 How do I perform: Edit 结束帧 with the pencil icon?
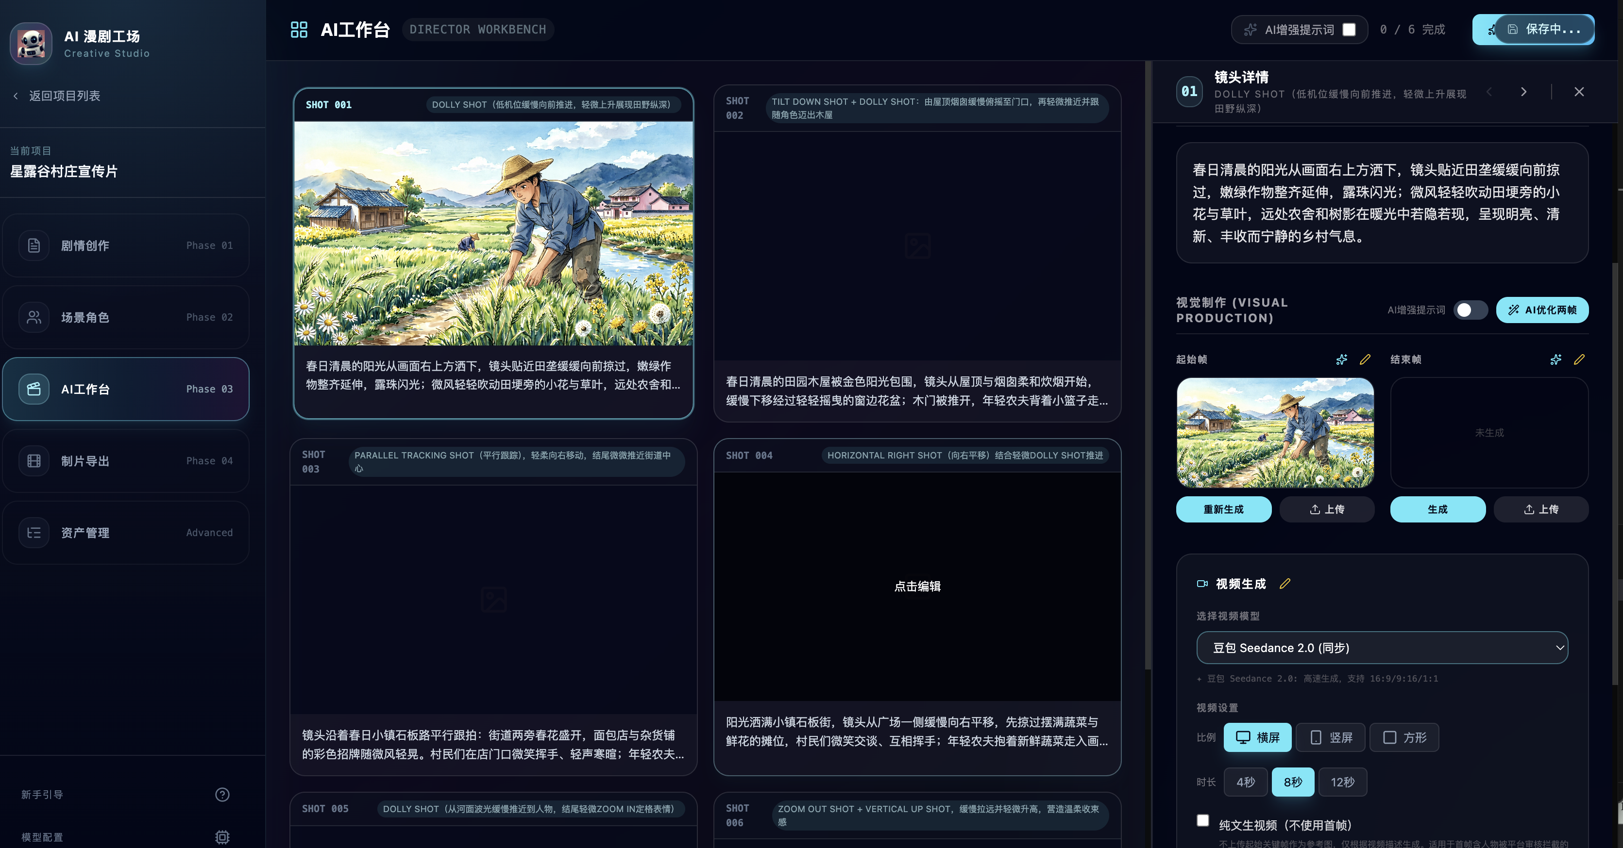(x=1579, y=359)
